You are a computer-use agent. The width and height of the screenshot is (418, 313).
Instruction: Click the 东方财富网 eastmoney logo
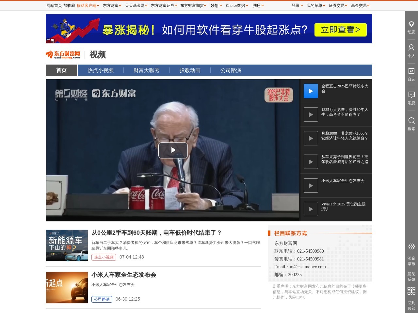click(x=63, y=54)
